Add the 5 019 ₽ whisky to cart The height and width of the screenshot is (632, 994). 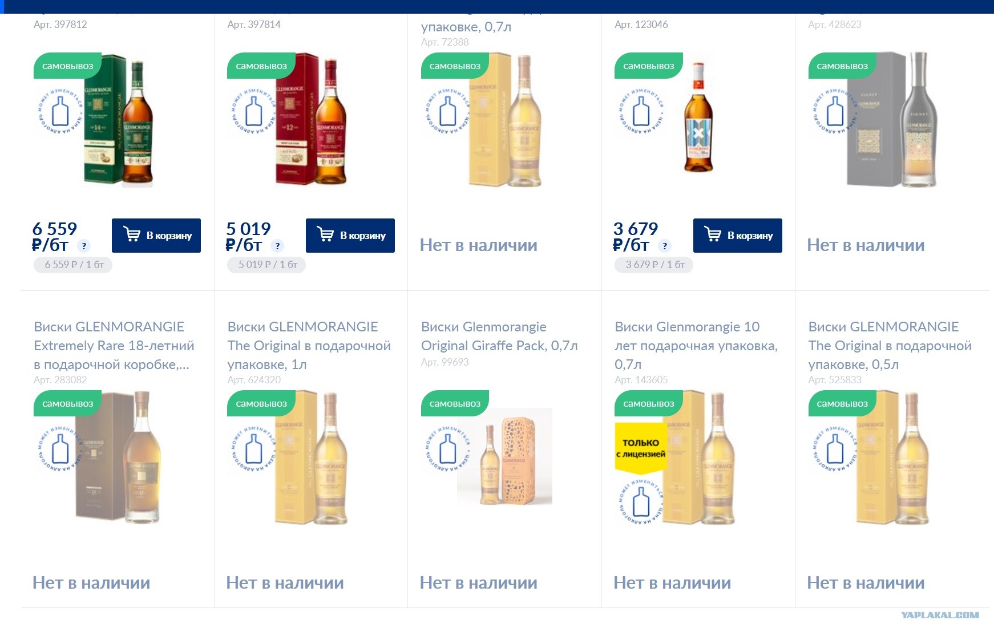pyautogui.click(x=350, y=236)
